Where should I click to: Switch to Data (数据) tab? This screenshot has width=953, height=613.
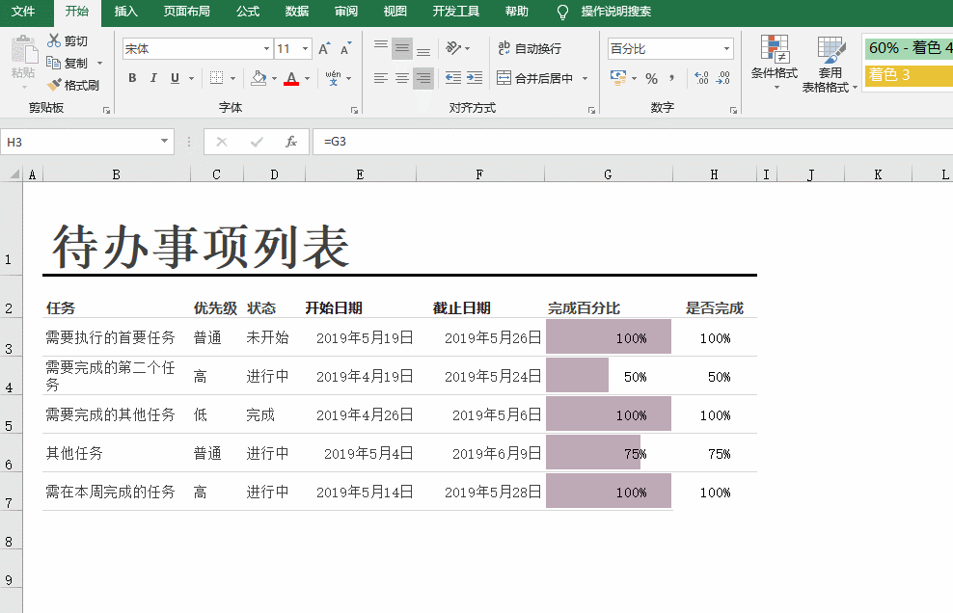click(x=297, y=12)
